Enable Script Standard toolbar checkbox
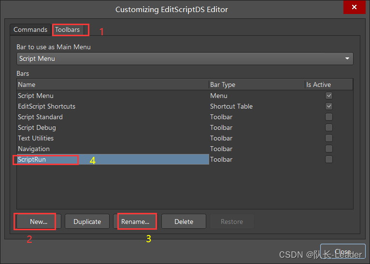The image size is (370, 264). [329, 117]
